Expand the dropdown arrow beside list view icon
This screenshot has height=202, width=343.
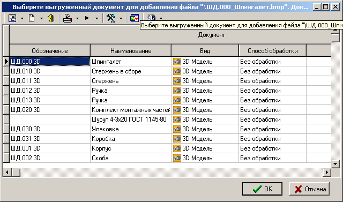[x=22, y=19]
